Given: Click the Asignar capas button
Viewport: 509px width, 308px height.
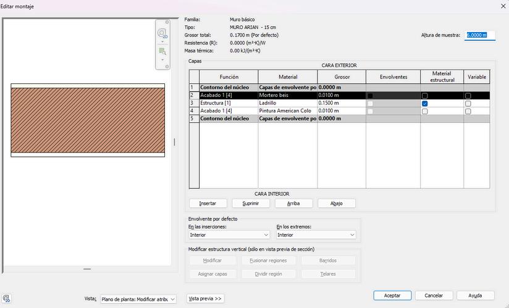Looking at the screenshot, I should [x=212, y=274].
